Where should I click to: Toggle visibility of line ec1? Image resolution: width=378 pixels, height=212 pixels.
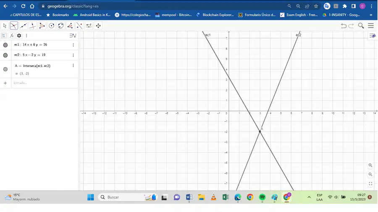pyautogui.click(x=5, y=45)
